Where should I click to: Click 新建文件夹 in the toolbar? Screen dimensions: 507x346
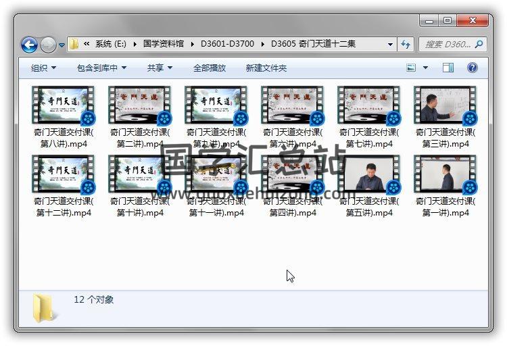[x=266, y=68]
